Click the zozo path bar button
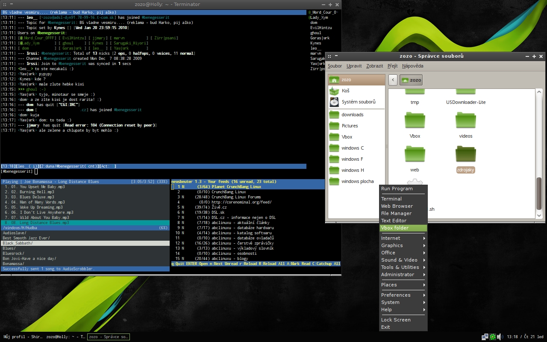The image size is (547, 342). pyautogui.click(x=411, y=80)
